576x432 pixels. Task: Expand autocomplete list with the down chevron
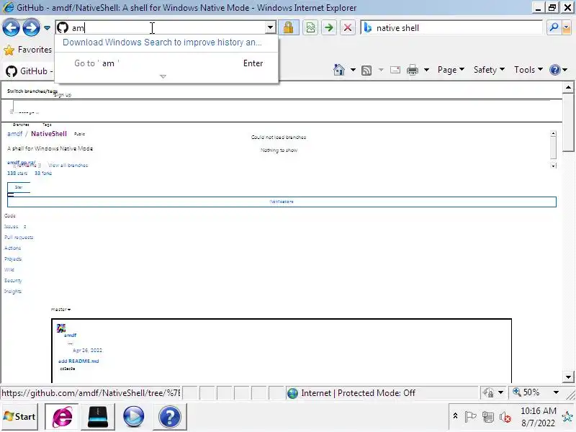coord(163,76)
